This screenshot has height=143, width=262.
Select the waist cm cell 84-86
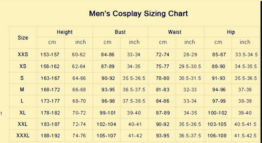tap(162, 101)
